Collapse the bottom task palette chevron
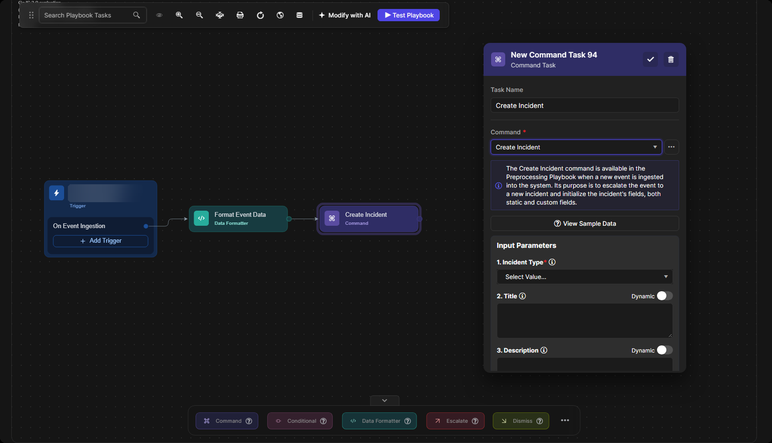 [x=385, y=401]
